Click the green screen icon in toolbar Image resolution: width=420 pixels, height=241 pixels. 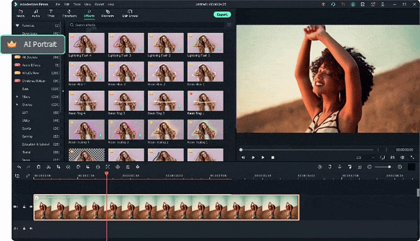point(88,167)
